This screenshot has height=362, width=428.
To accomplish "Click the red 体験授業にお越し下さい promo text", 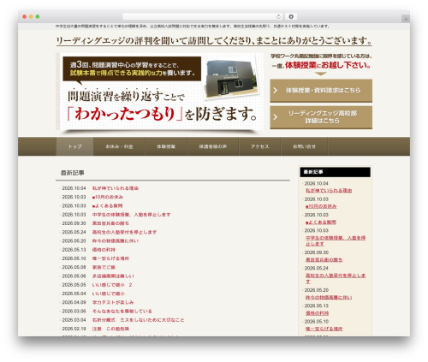I will pos(328,65).
